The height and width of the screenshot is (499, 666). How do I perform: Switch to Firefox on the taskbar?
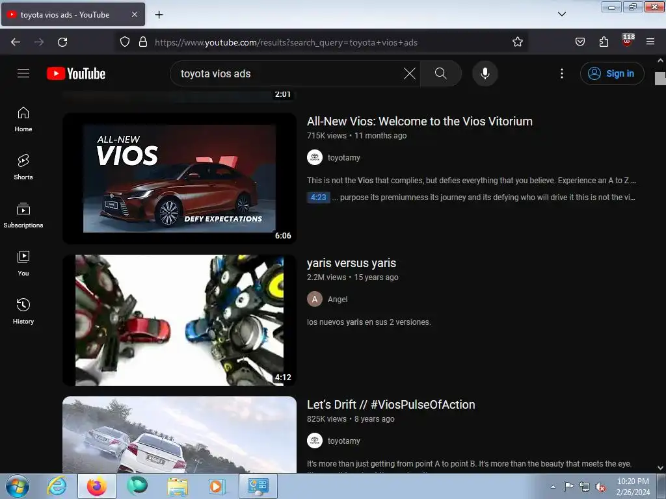tap(96, 486)
